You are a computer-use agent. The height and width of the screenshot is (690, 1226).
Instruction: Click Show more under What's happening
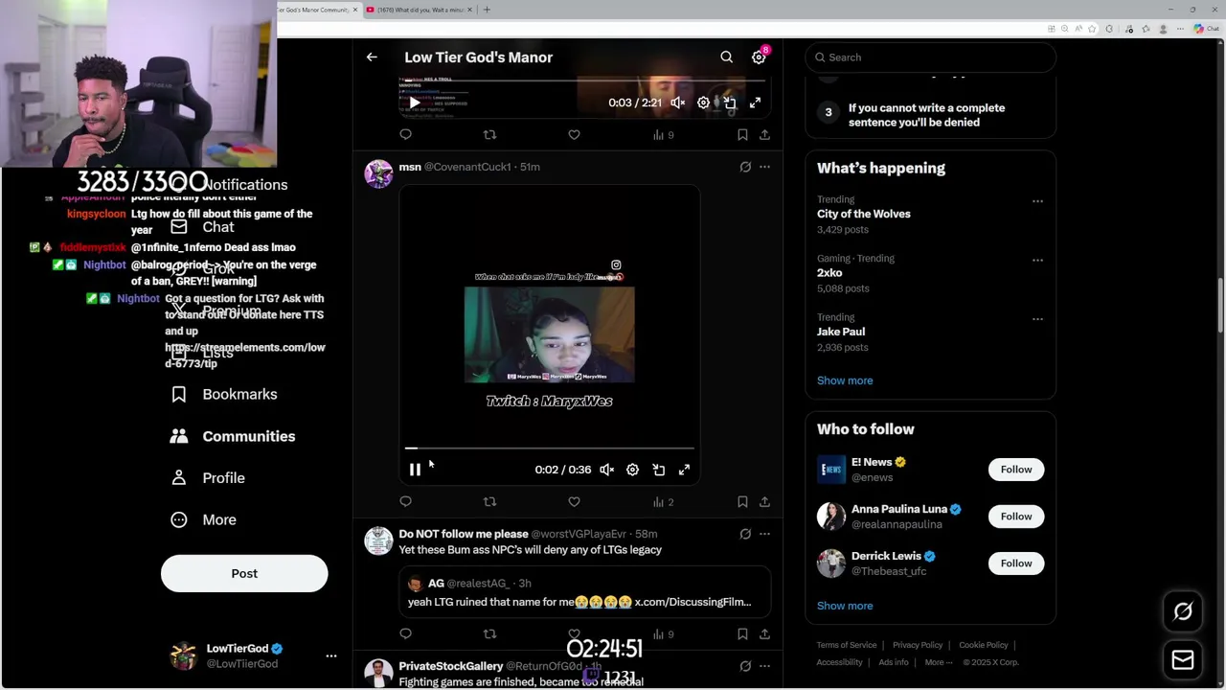tap(845, 380)
